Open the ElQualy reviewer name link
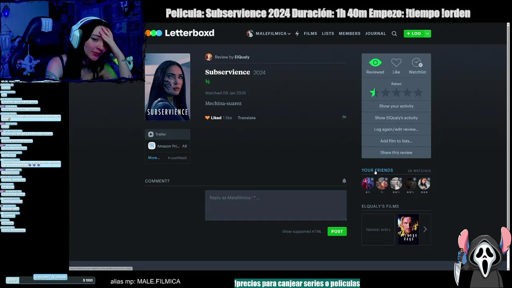 tap(242, 57)
